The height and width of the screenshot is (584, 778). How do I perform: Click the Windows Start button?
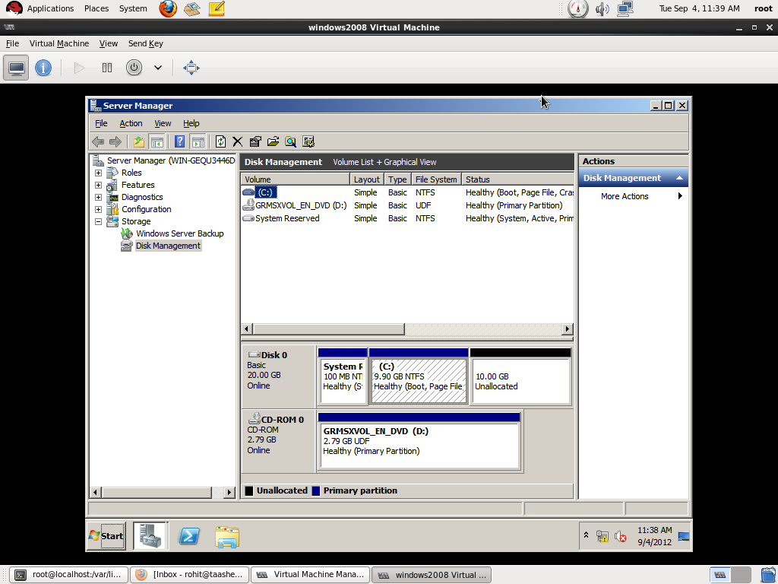click(x=106, y=536)
